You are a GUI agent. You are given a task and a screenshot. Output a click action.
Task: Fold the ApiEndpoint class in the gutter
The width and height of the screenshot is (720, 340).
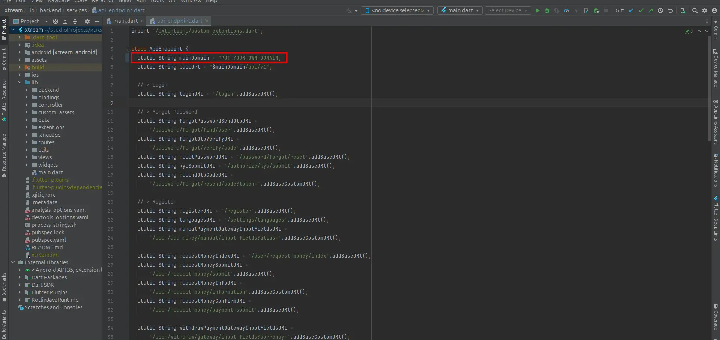click(129, 49)
